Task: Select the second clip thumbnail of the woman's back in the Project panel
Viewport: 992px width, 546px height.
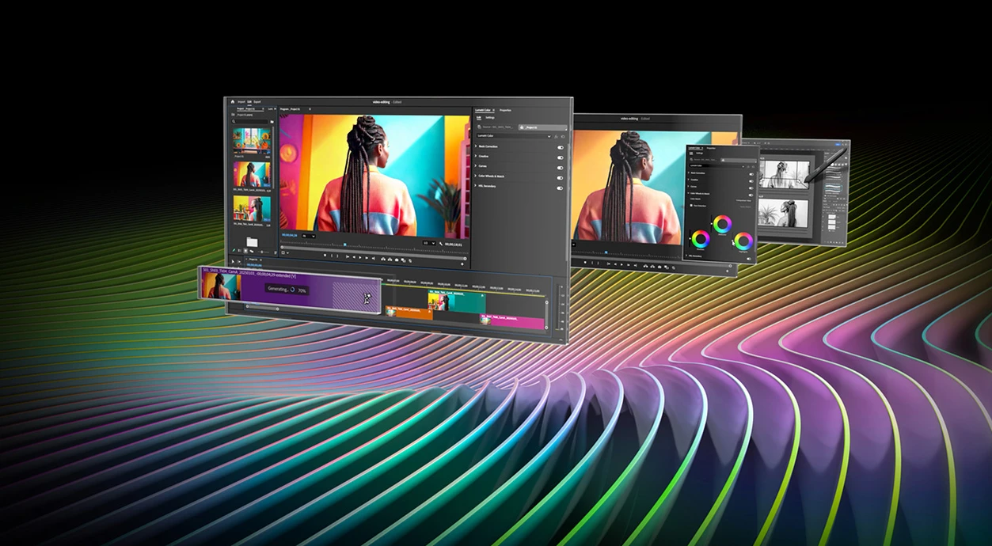Action: [x=252, y=174]
